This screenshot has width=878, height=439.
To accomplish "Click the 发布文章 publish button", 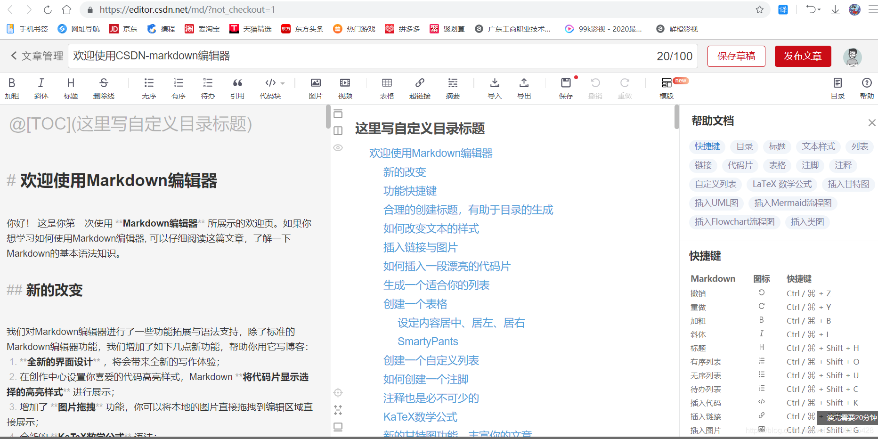I will click(x=803, y=57).
